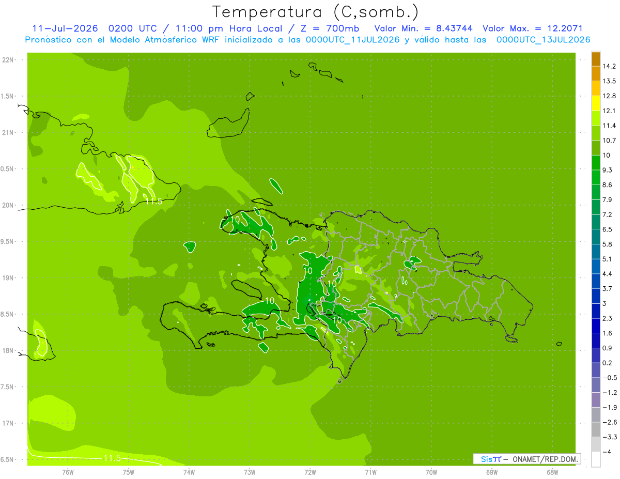Pick the white swatch below -4

click(596, 459)
